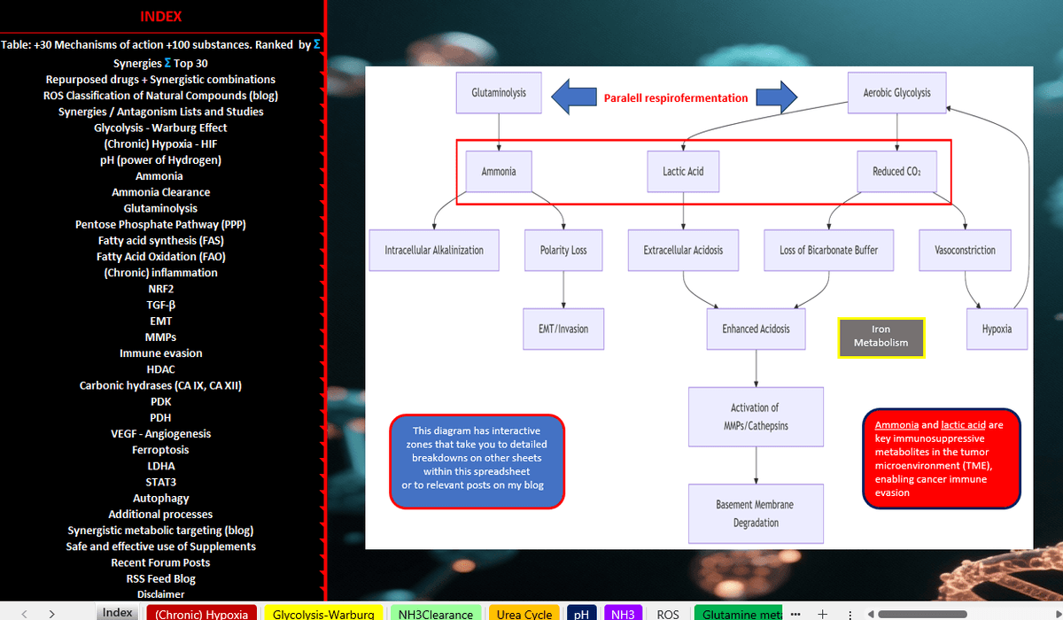Select the Urea Cycle sheet tab
Image resolution: width=1063 pixels, height=620 pixels.
point(524,614)
